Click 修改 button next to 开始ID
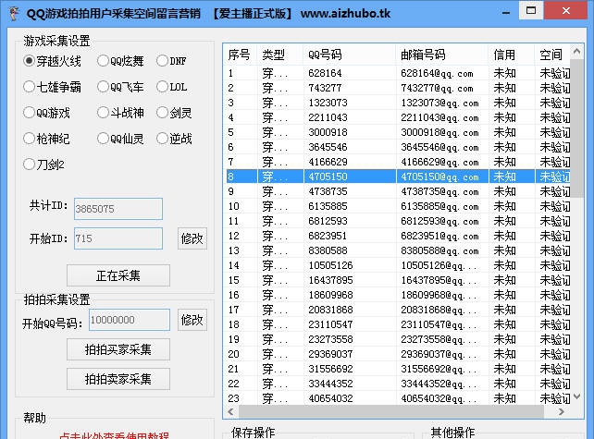Screen dimensions: 594x439 [x=192, y=238]
